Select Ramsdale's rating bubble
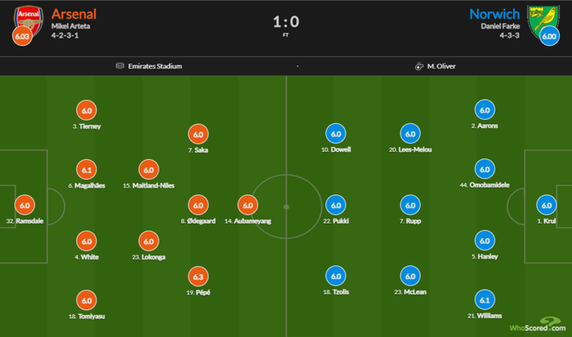 25,205
